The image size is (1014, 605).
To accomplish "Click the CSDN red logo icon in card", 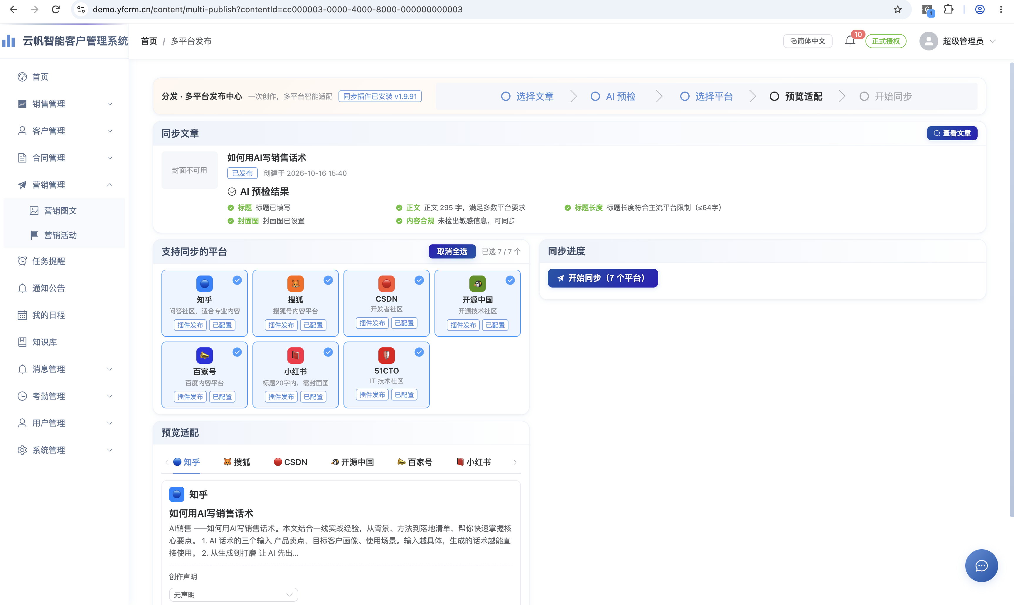I will 386,283.
